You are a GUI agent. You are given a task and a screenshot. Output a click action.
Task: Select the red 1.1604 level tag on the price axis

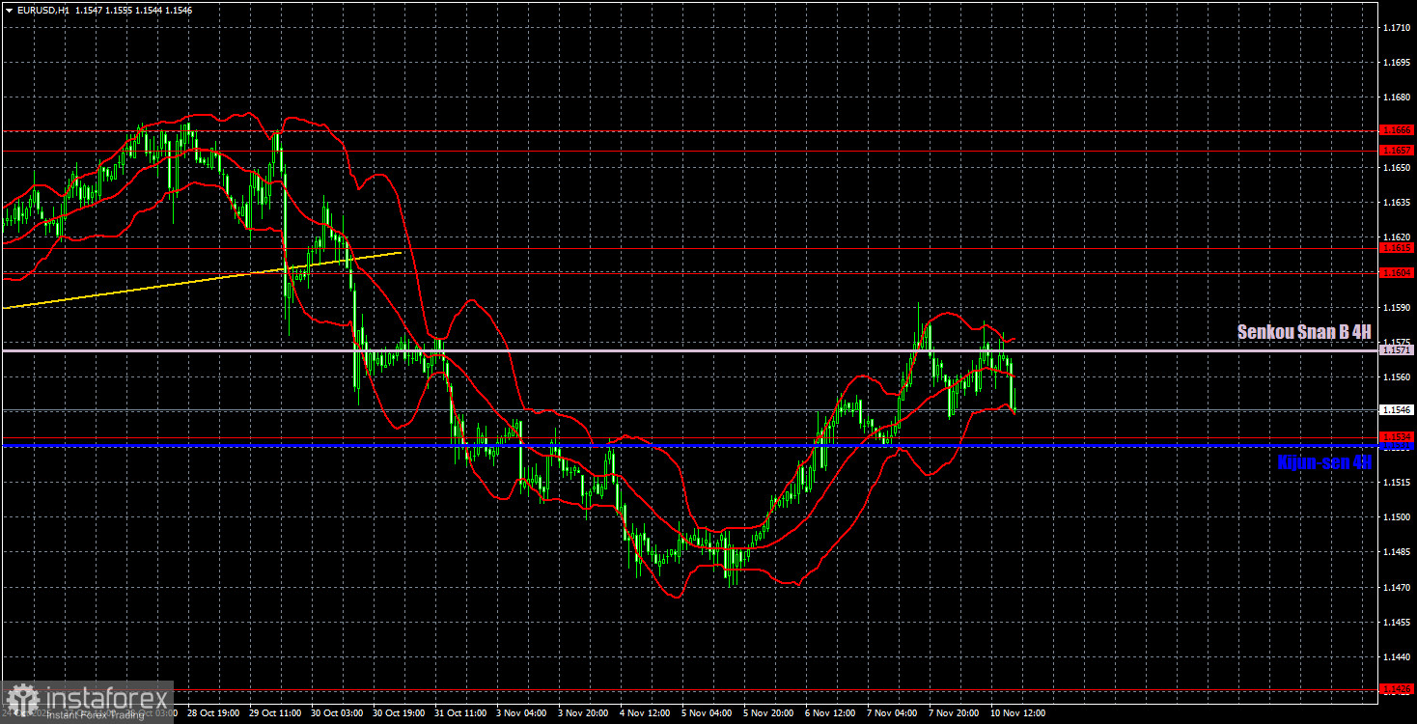point(1397,273)
